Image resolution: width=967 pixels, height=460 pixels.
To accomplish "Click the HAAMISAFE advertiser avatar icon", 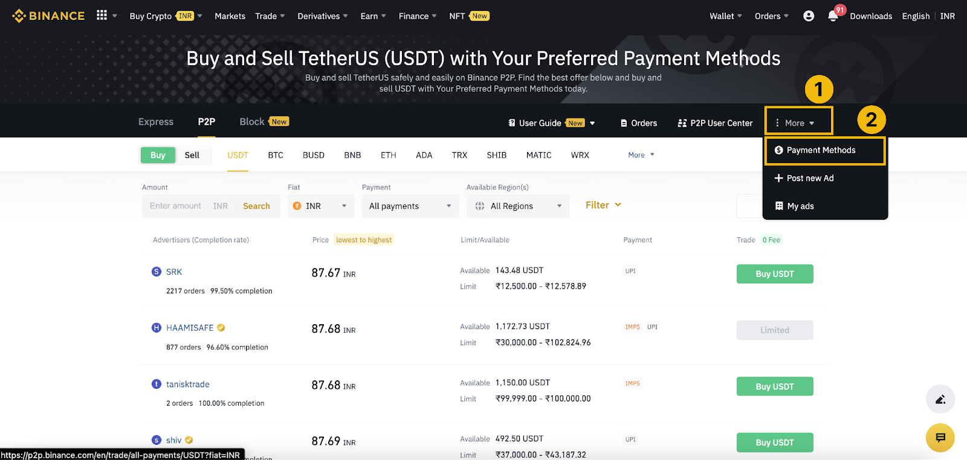I will [x=157, y=328].
